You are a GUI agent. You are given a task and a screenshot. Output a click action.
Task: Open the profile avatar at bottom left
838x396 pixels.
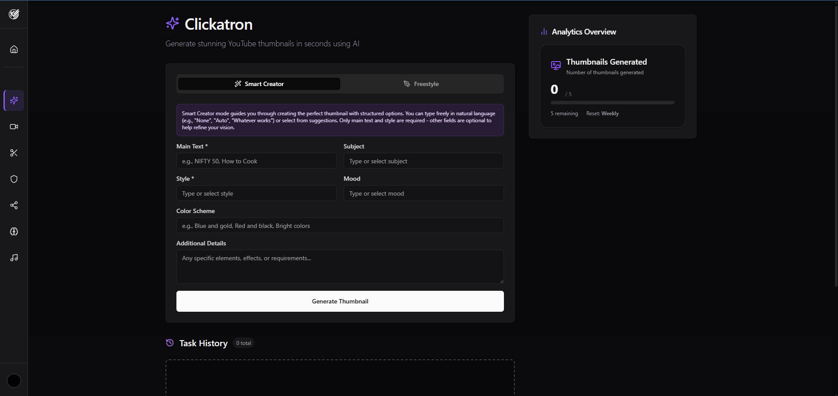(14, 381)
